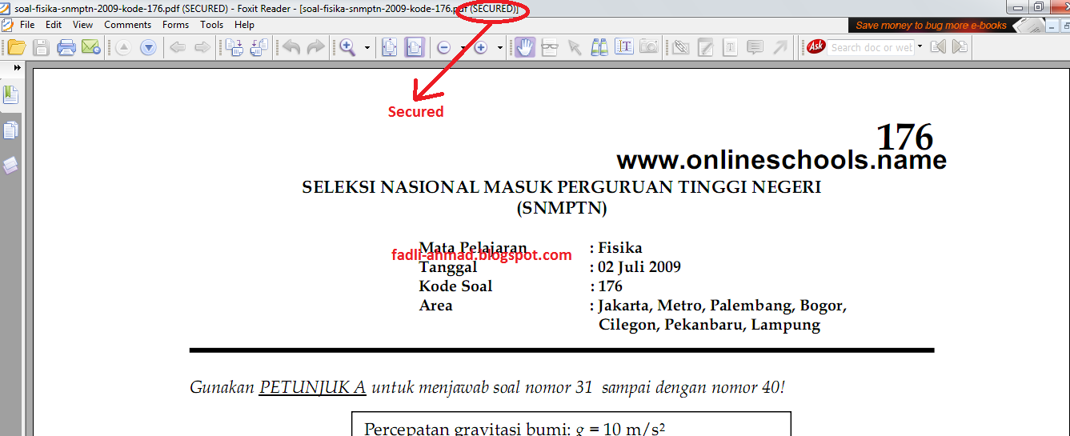The width and height of the screenshot is (1070, 436).
Task: Expand the navigation pane chevron
Action: click(17, 68)
